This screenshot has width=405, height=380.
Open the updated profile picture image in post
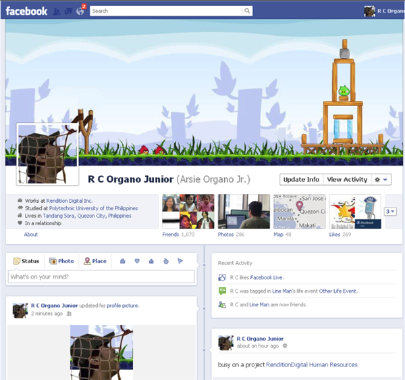(101, 352)
